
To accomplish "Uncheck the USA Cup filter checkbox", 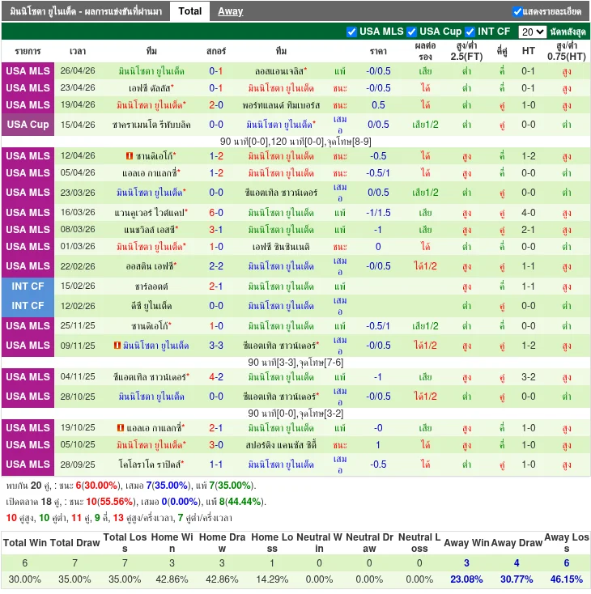I will (x=411, y=32).
